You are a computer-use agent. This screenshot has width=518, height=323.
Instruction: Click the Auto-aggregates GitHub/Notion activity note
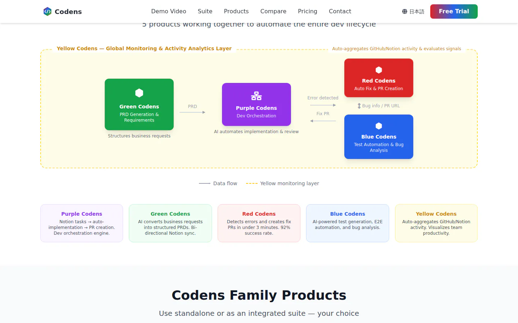(x=397, y=49)
